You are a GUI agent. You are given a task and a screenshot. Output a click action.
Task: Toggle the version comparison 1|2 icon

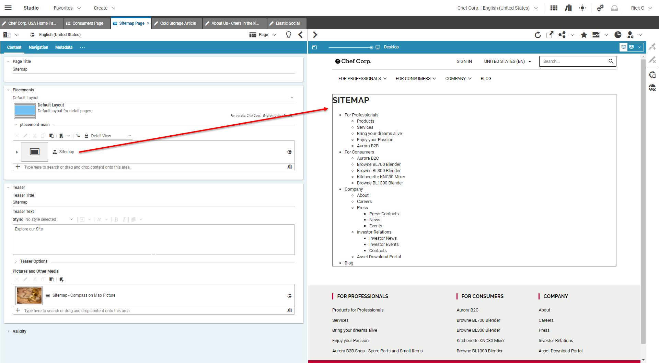pos(7,35)
